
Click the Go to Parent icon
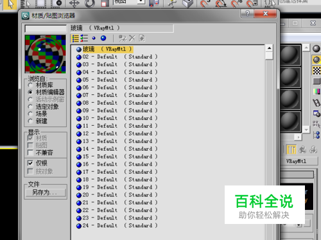tap(302, 150)
